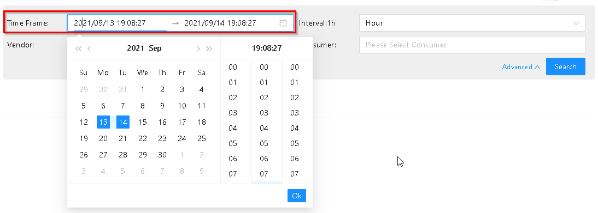Select minute 07 in time picker
The height and width of the screenshot is (213, 598).
pos(264,174)
